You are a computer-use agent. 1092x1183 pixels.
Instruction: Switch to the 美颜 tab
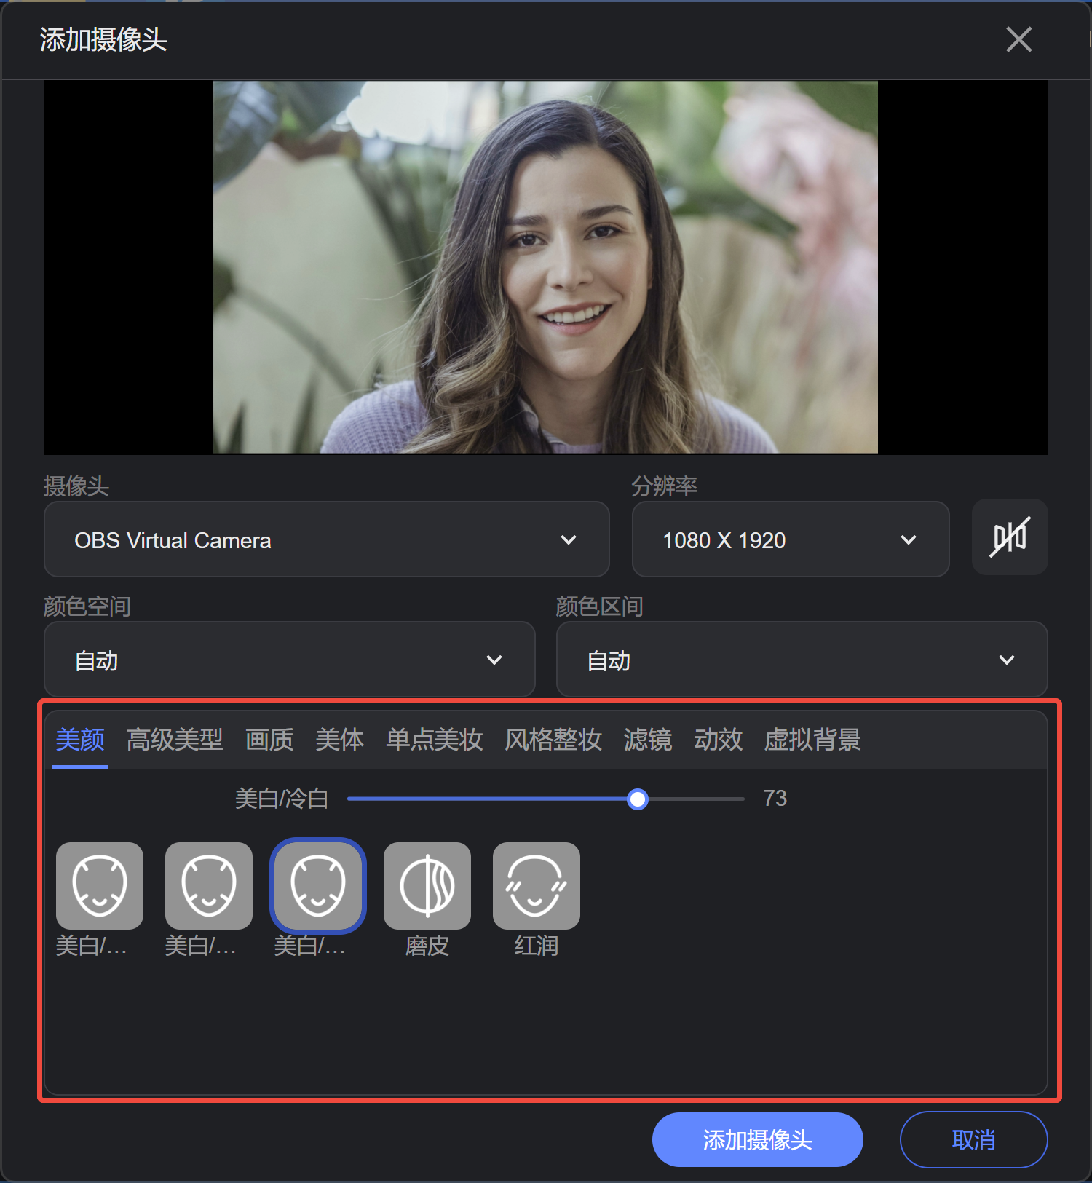[80, 740]
